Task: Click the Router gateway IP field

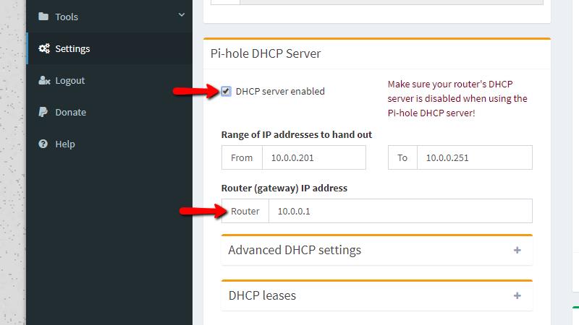Action: (400, 211)
